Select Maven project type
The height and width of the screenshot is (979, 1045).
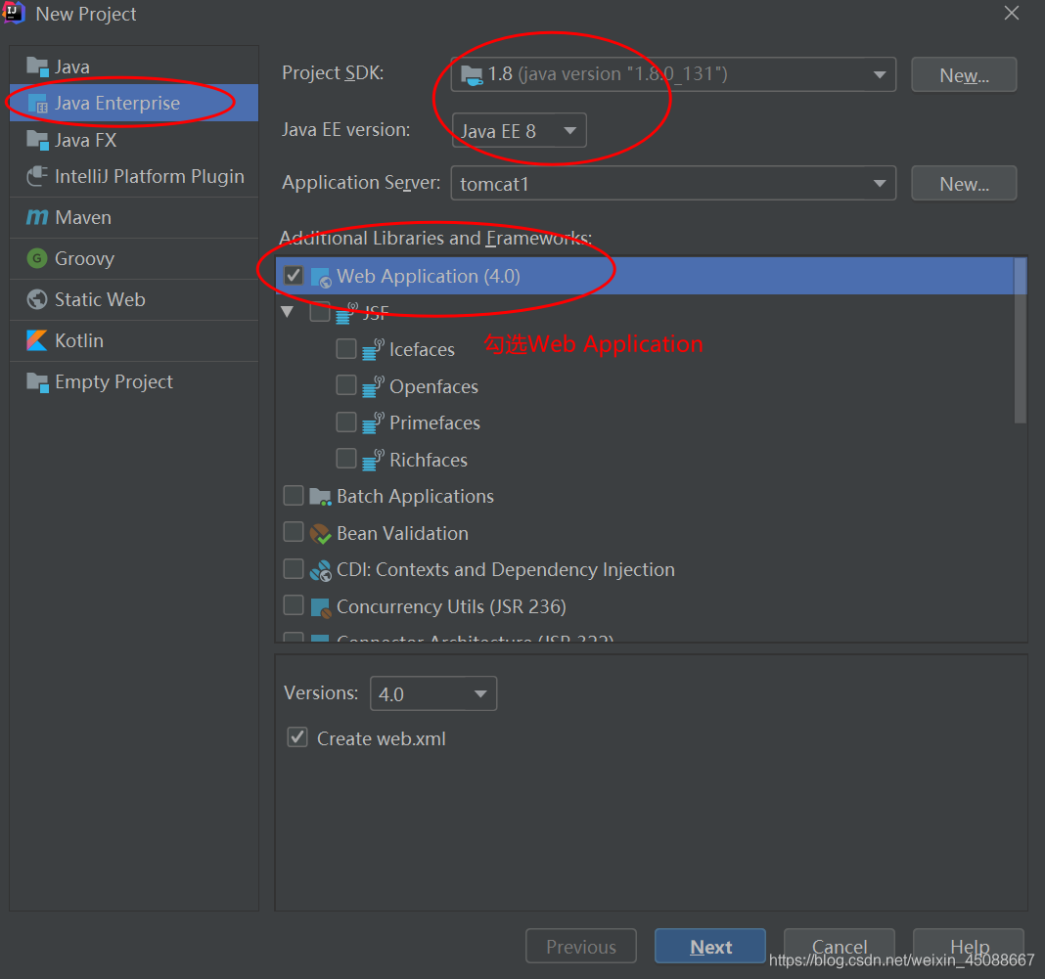click(134, 218)
